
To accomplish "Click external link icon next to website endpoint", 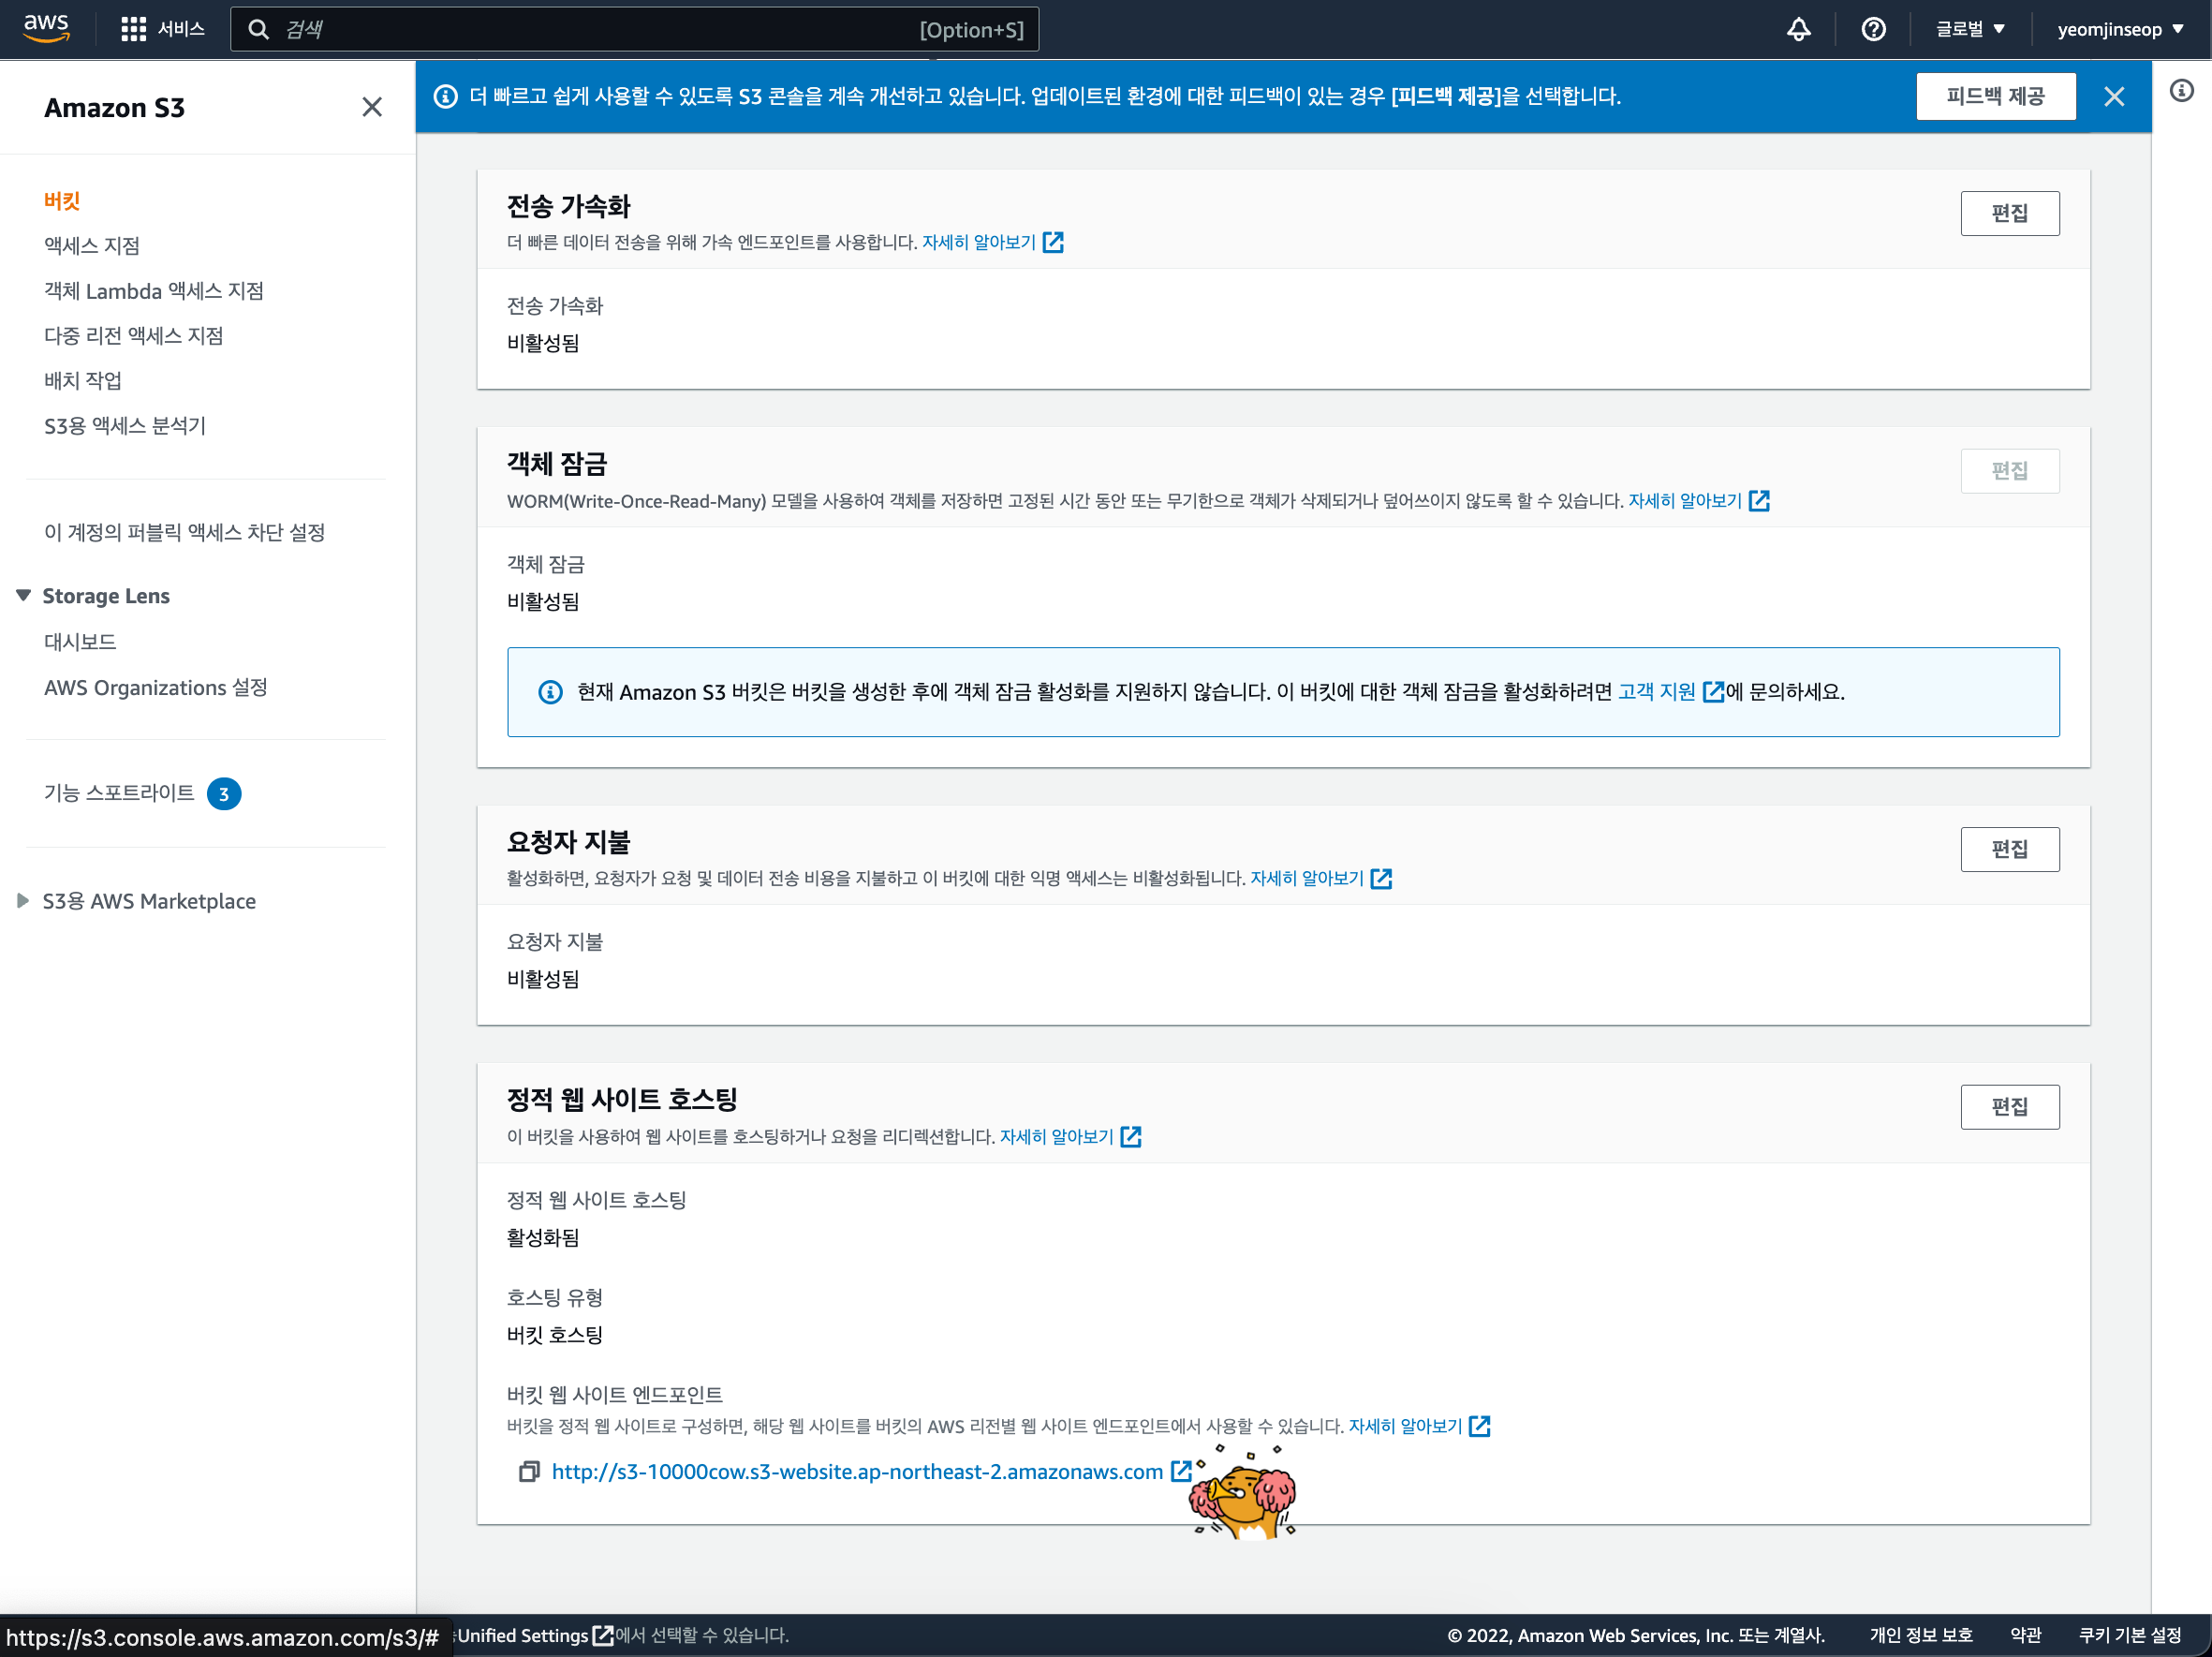I will click(1180, 1471).
